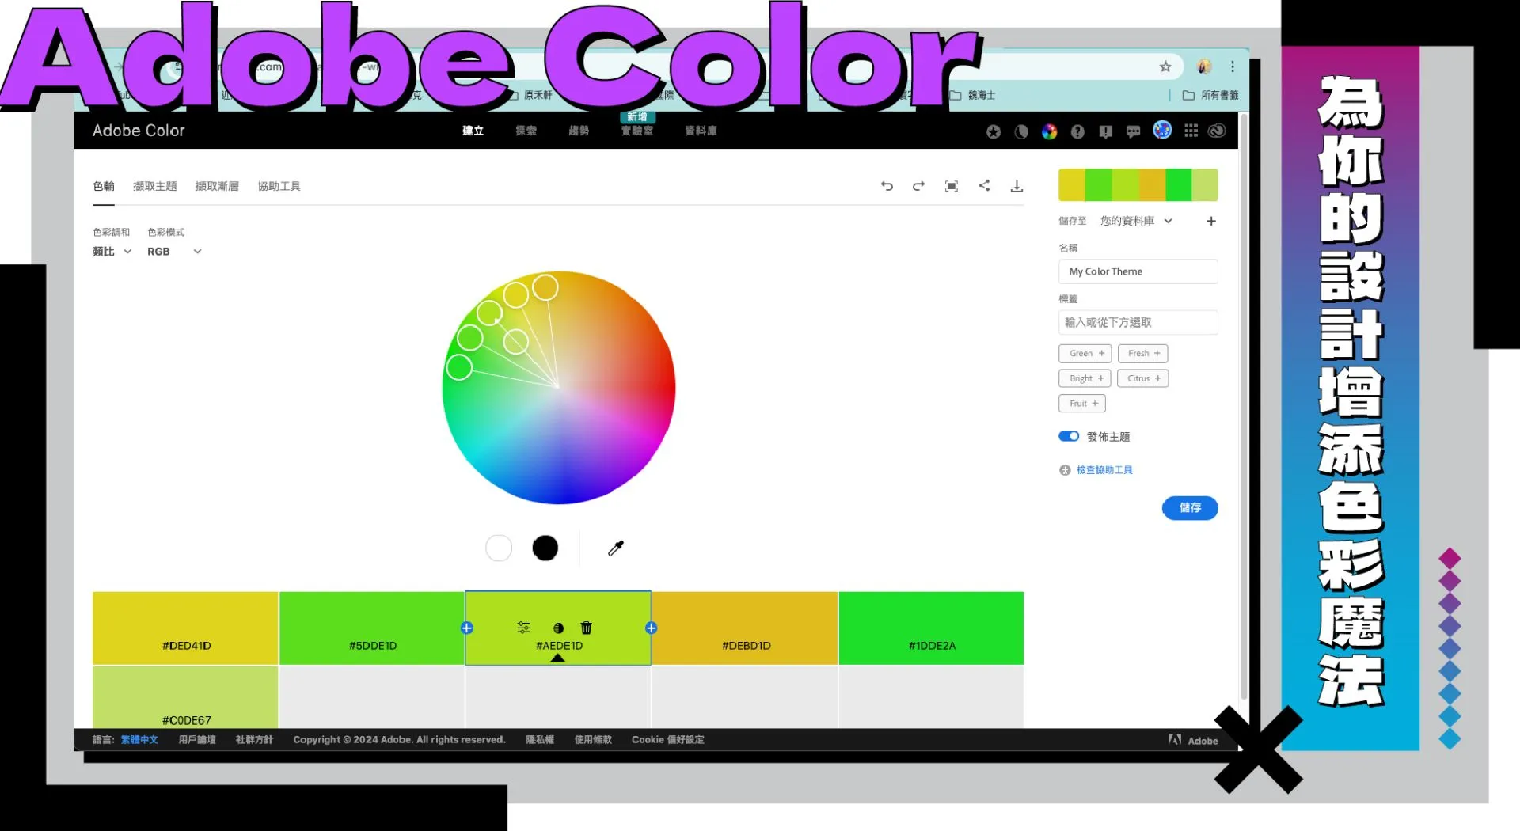This screenshot has height=831, width=1520.
Task: Add the Green tag
Action: (1085, 353)
